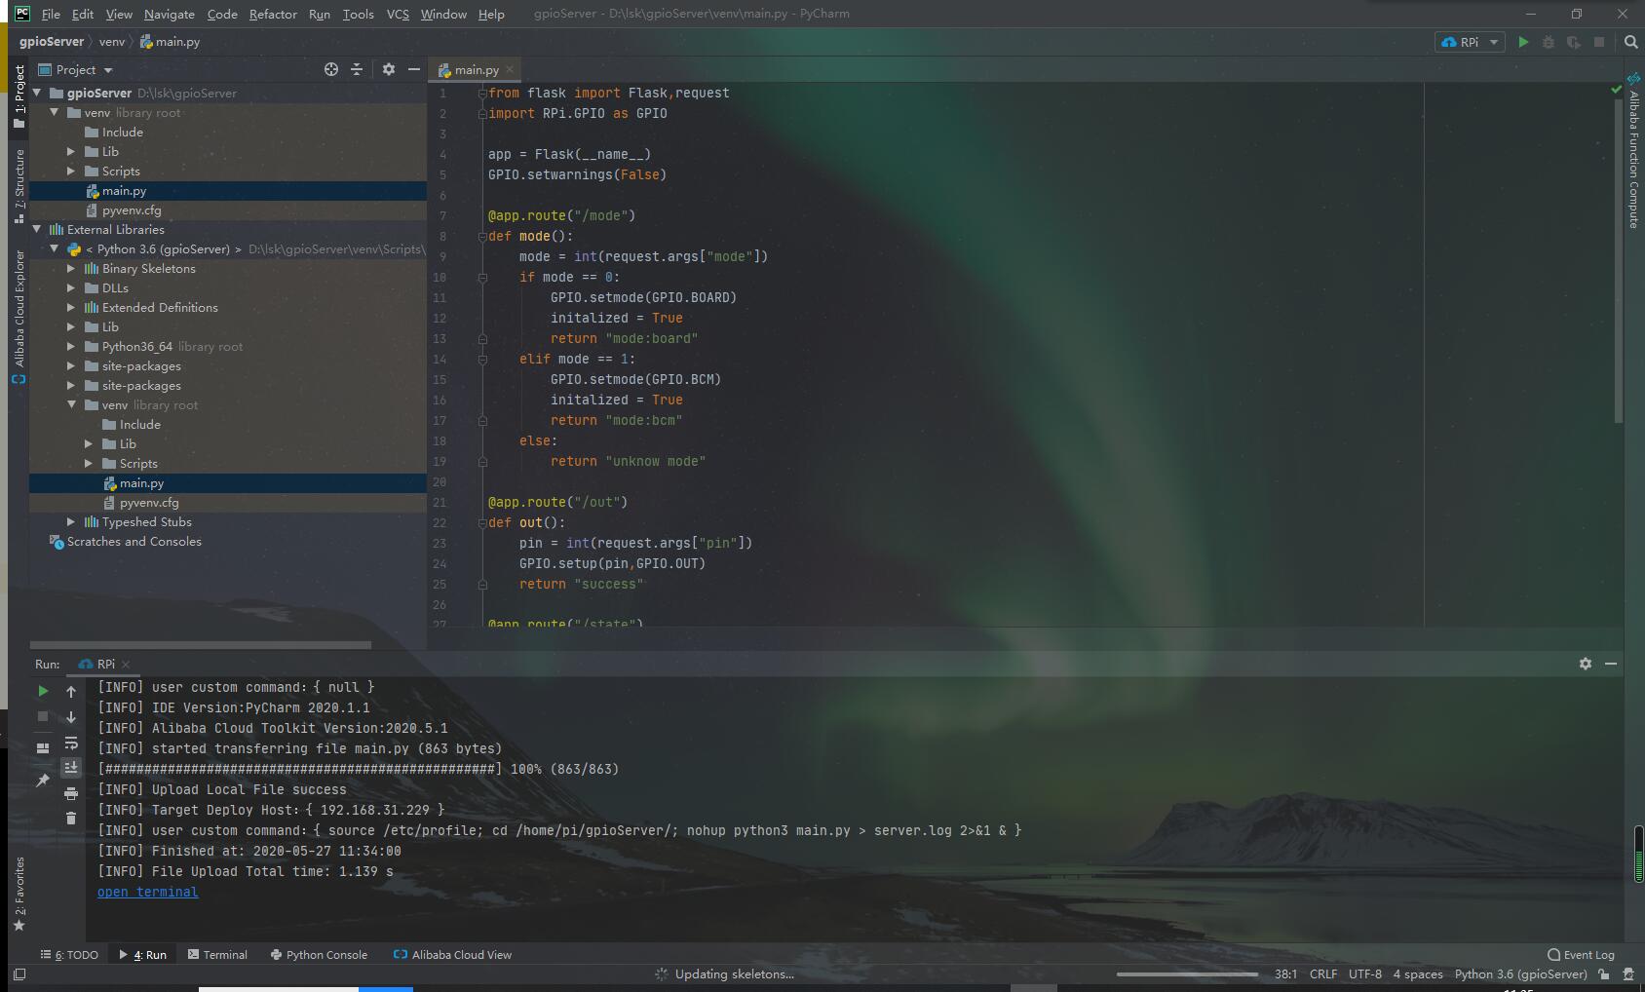Toggle the 1: Project side tab
Viewport: 1645px width, 992px height.
[19, 96]
